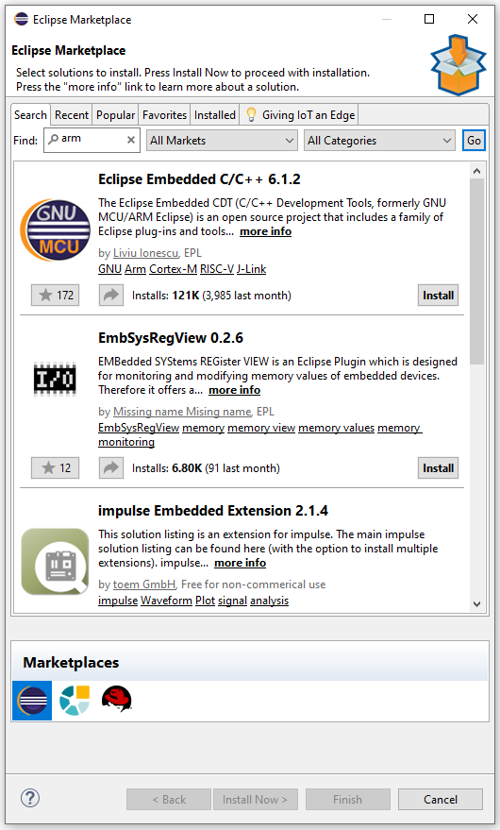The width and height of the screenshot is (500, 830).
Task: Click the signal tag link
Action: tap(233, 601)
